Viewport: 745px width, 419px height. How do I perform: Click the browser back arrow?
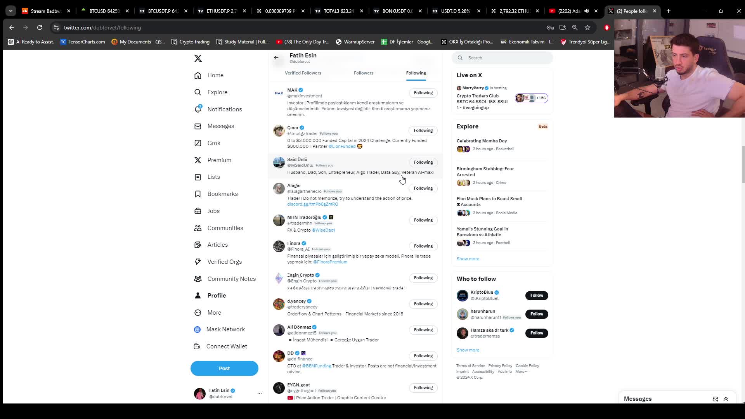click(12, 28)
